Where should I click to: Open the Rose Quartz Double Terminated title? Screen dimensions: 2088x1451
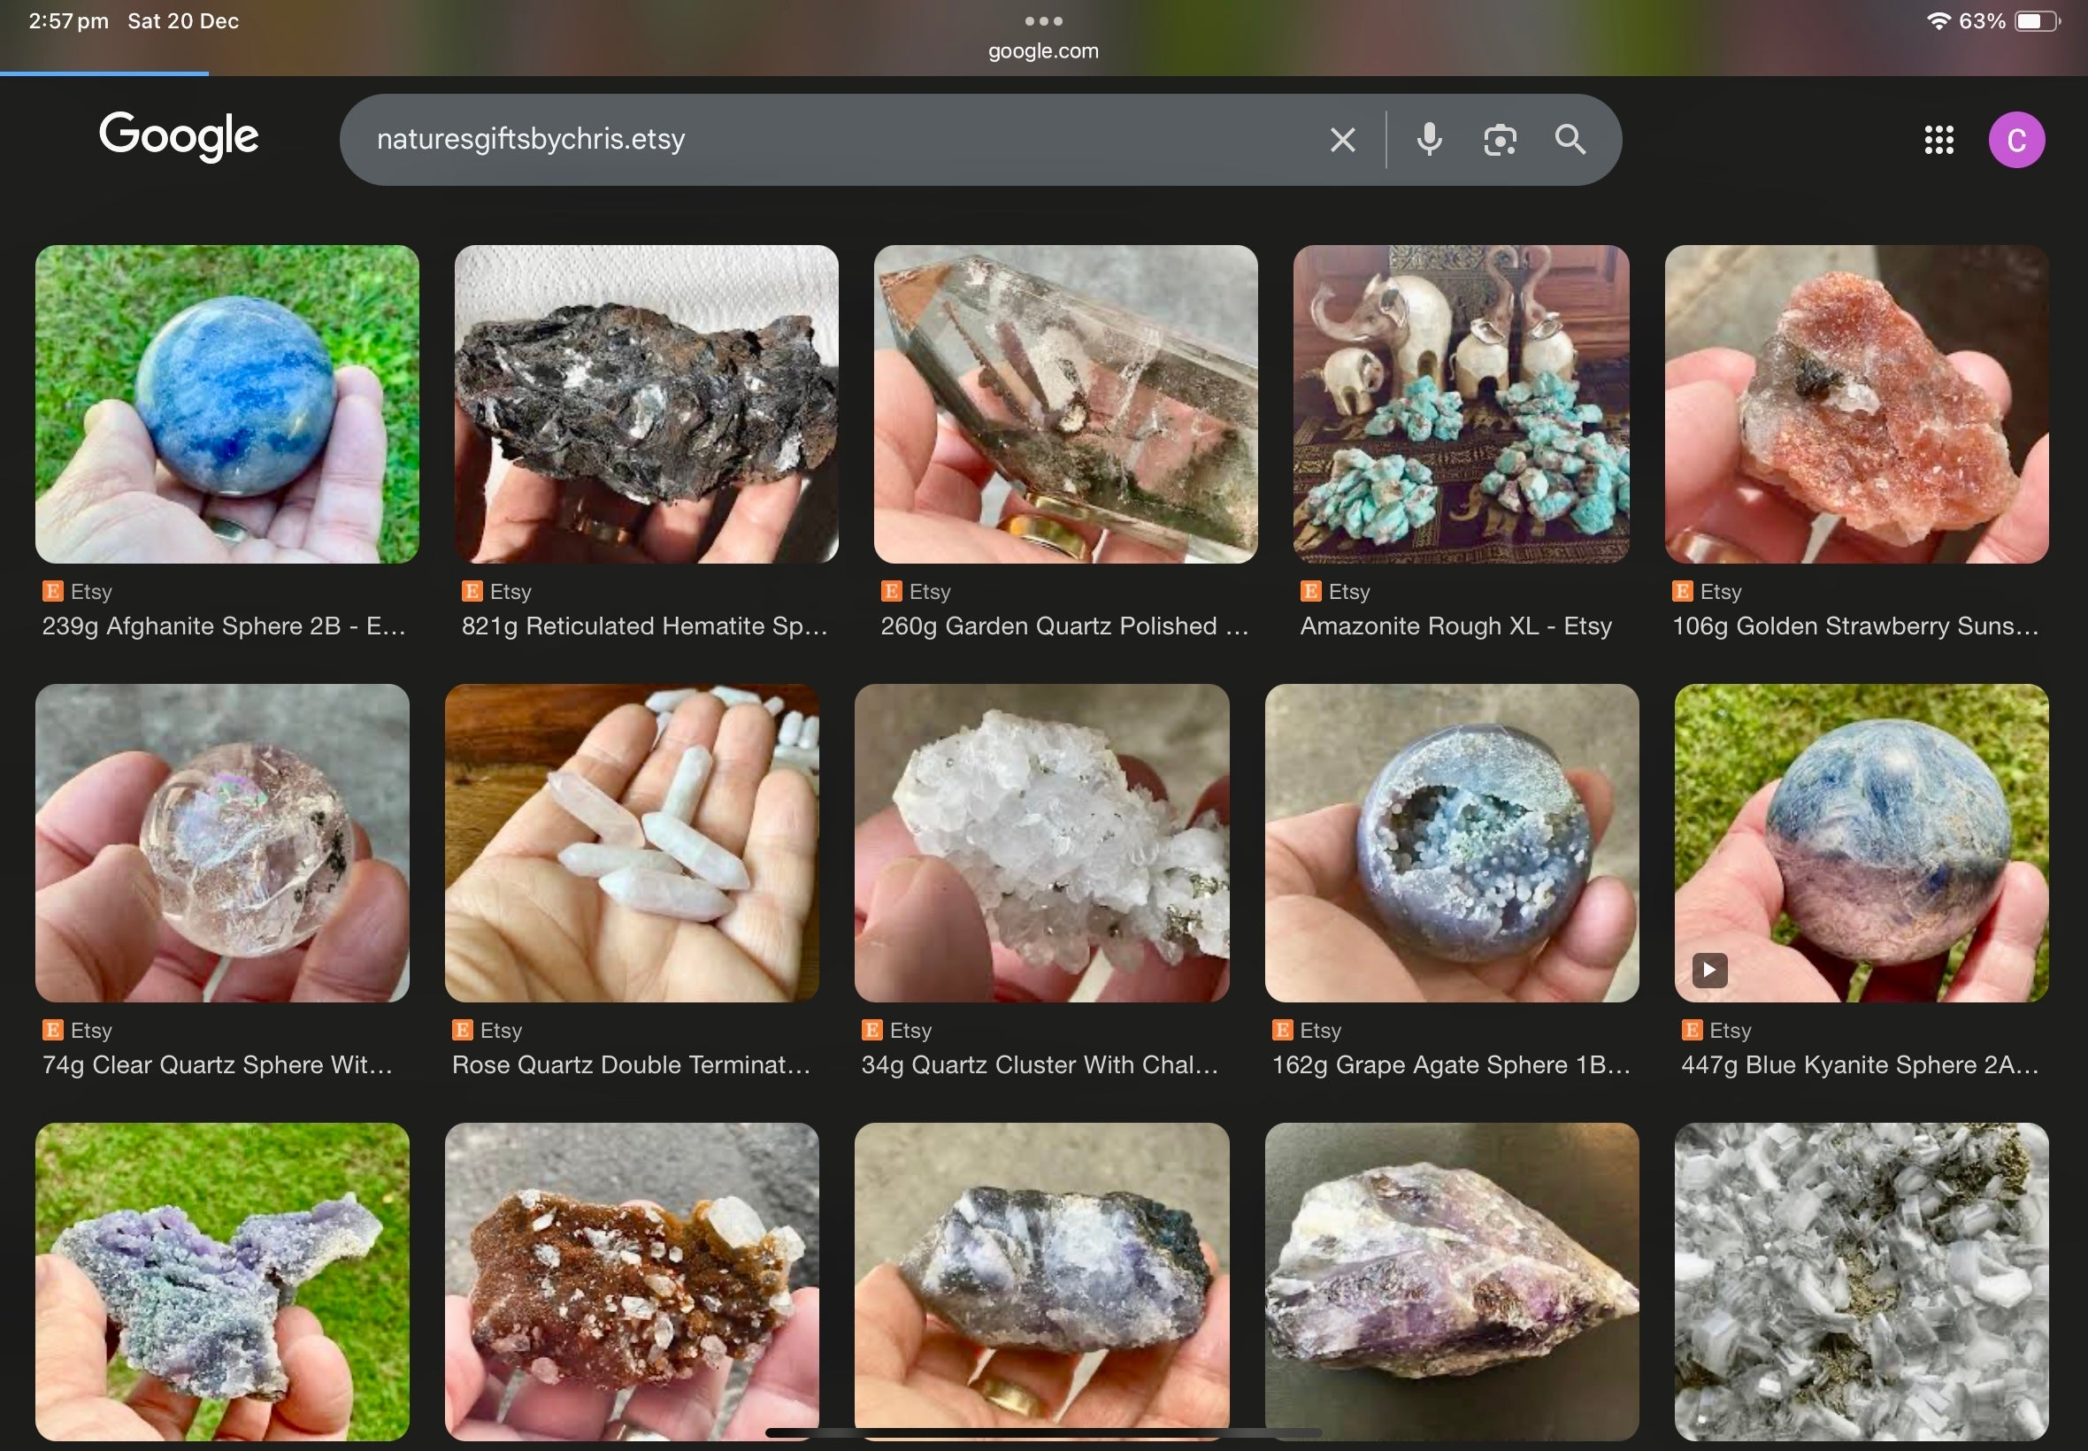pos(631,1064)
